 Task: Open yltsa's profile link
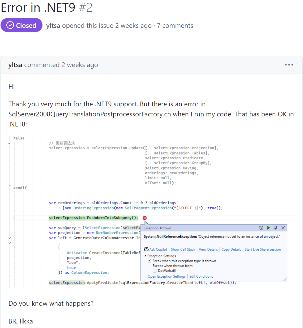(x=53, y=25)
